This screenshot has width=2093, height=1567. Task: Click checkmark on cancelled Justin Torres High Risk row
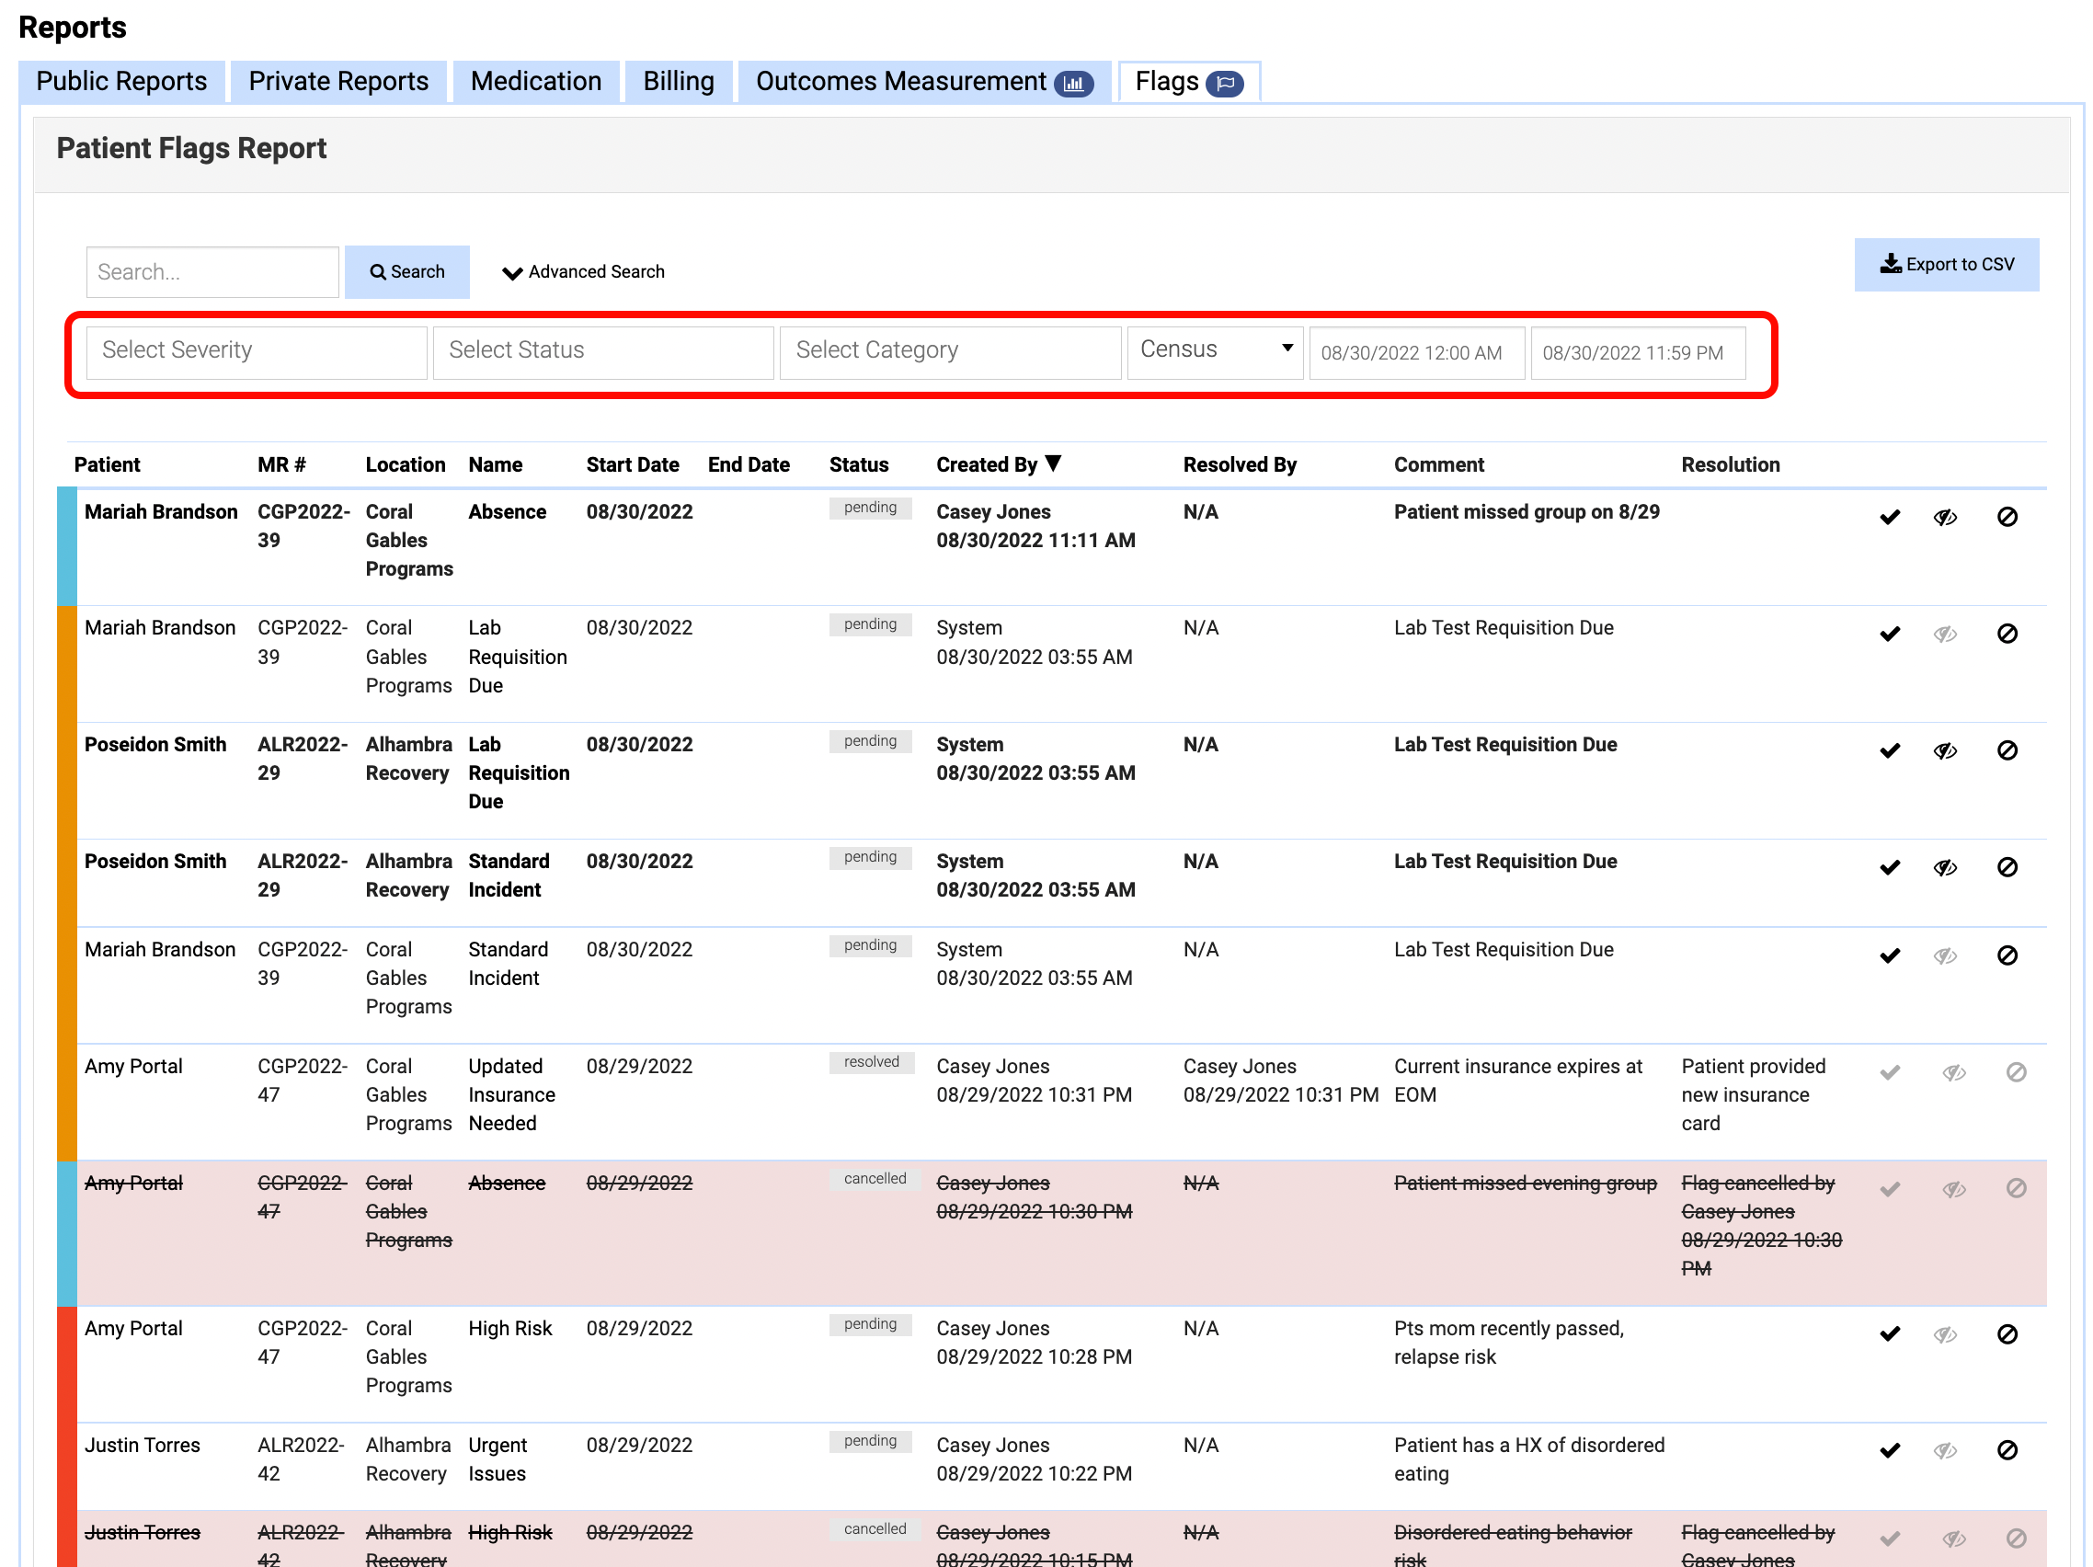point(1890,1539)
